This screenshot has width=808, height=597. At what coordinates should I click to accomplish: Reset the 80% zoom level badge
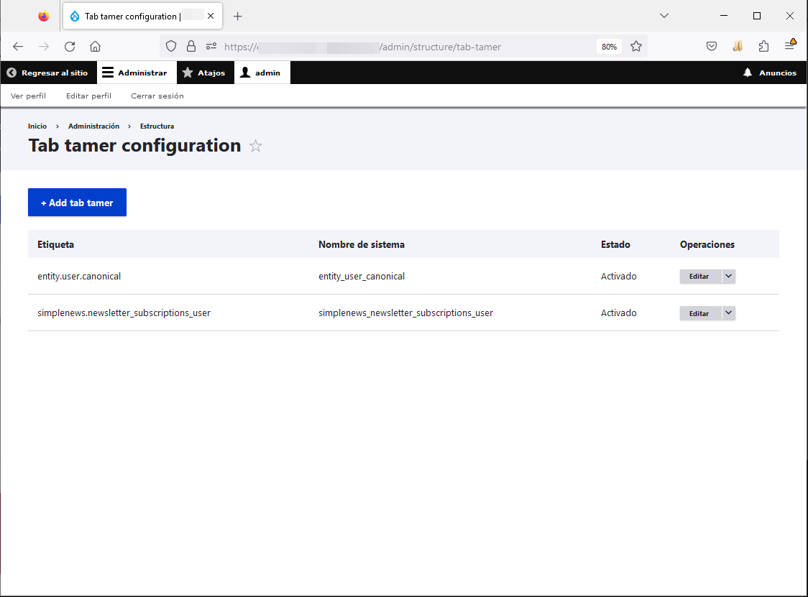tap(609, 47)
